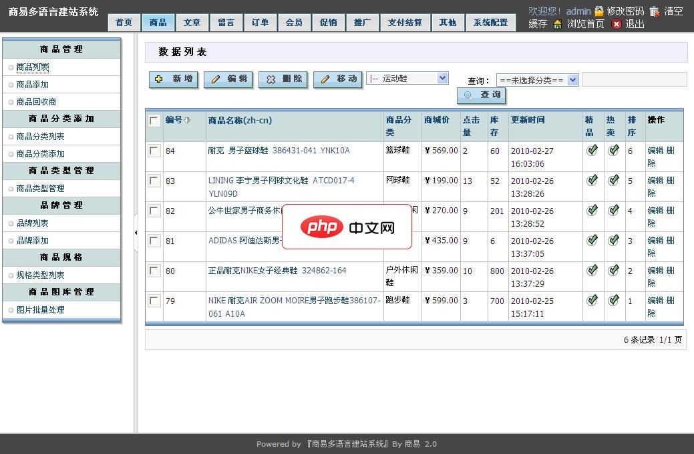Click the search input field beside 查询

pyautogui.click(x=633, y=79)
